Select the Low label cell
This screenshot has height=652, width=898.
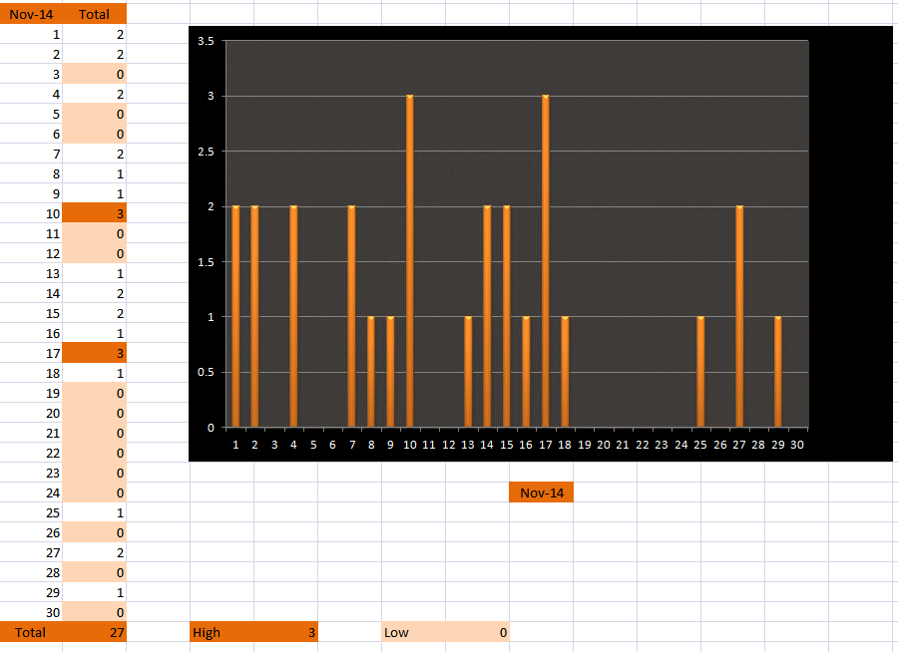(413, 632)
